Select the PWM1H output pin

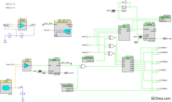point(159,48)
